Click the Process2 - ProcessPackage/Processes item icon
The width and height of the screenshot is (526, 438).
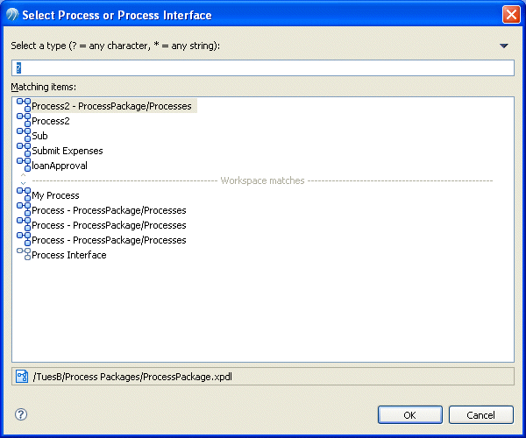pos(24,105)
